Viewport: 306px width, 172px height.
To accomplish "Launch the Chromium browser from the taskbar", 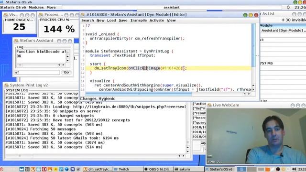I will (38, 169).
